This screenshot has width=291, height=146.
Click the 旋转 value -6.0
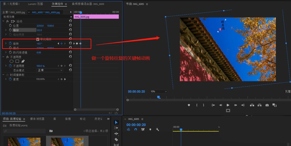(x=39, y=43)
